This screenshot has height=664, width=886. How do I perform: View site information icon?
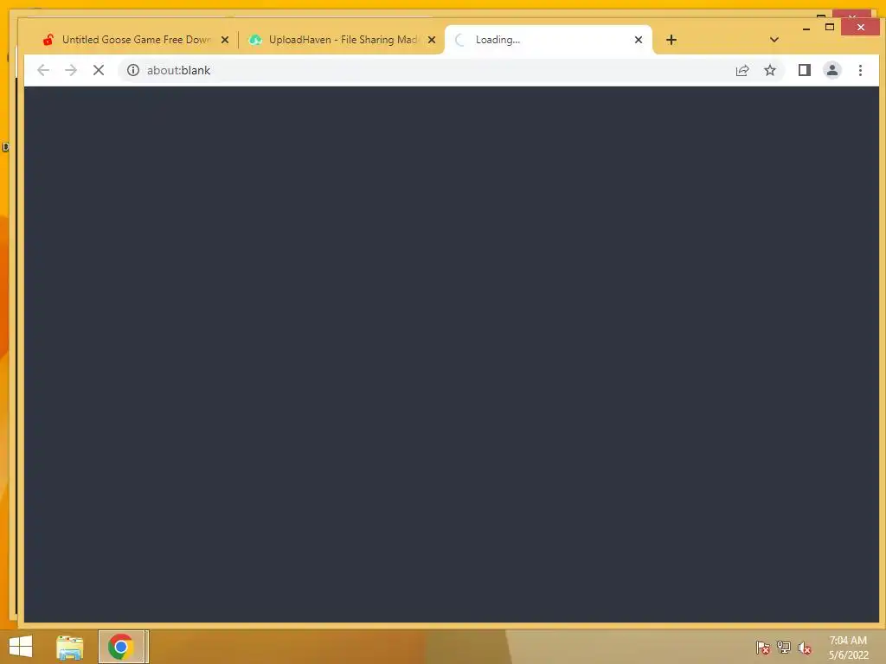tap(133, 71)
